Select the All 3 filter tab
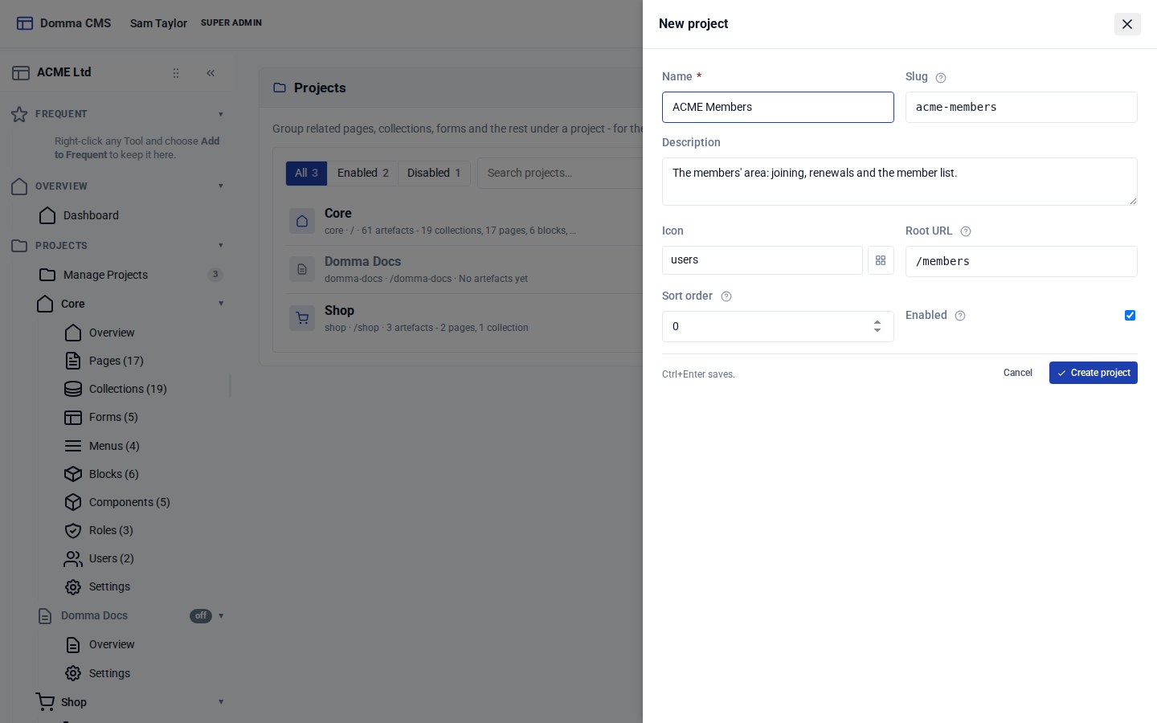Image resolution: width=1157 pixels, height=723 pixels. tap(306, 173)
